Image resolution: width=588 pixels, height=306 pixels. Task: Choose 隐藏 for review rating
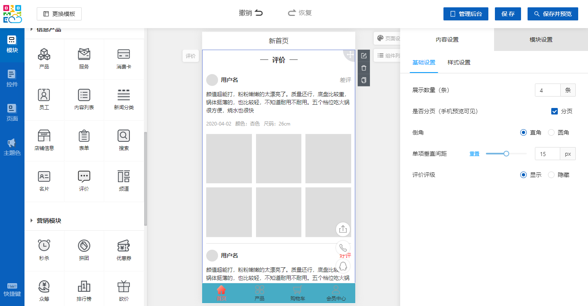pos(551,175)
